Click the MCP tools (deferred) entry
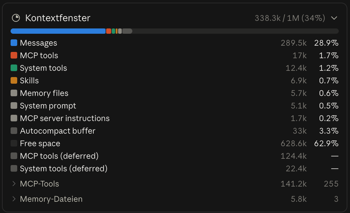This screenshot has height=213, width=350. tap(175, 156)
